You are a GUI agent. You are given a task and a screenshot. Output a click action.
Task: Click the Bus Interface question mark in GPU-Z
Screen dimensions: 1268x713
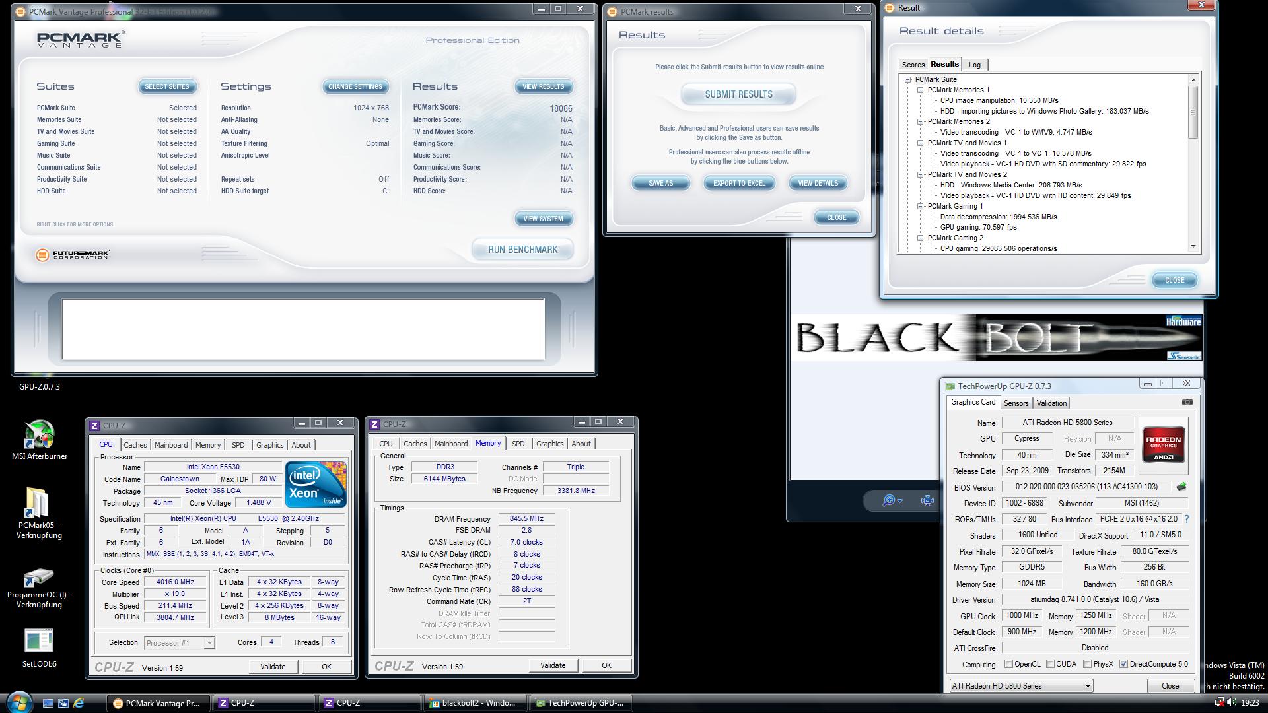click(x=1186, y=519)
